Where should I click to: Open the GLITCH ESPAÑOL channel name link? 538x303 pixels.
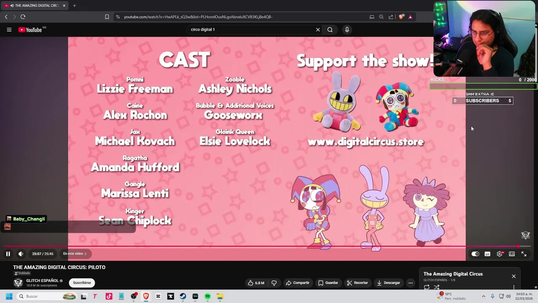(x=42, y=281)
